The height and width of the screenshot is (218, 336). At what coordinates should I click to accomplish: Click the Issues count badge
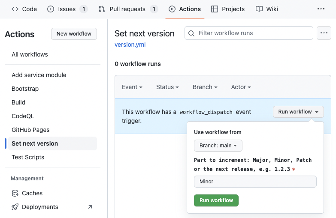point(84,9)
